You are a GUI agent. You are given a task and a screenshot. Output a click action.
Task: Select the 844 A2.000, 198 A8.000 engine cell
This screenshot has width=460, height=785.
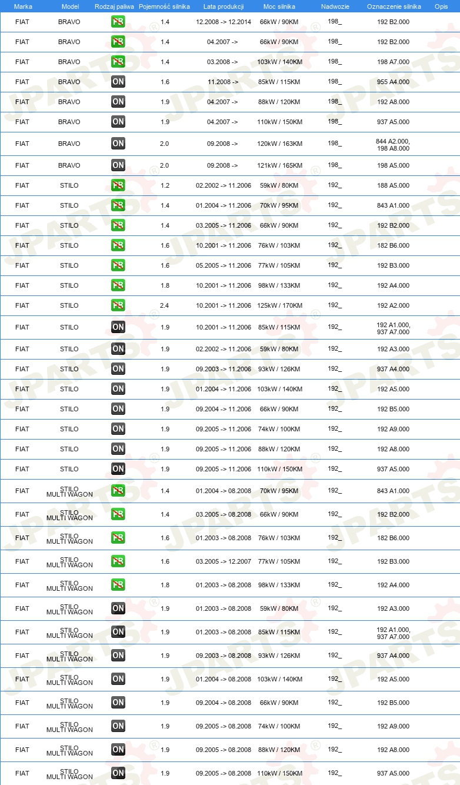coord(393,145)
